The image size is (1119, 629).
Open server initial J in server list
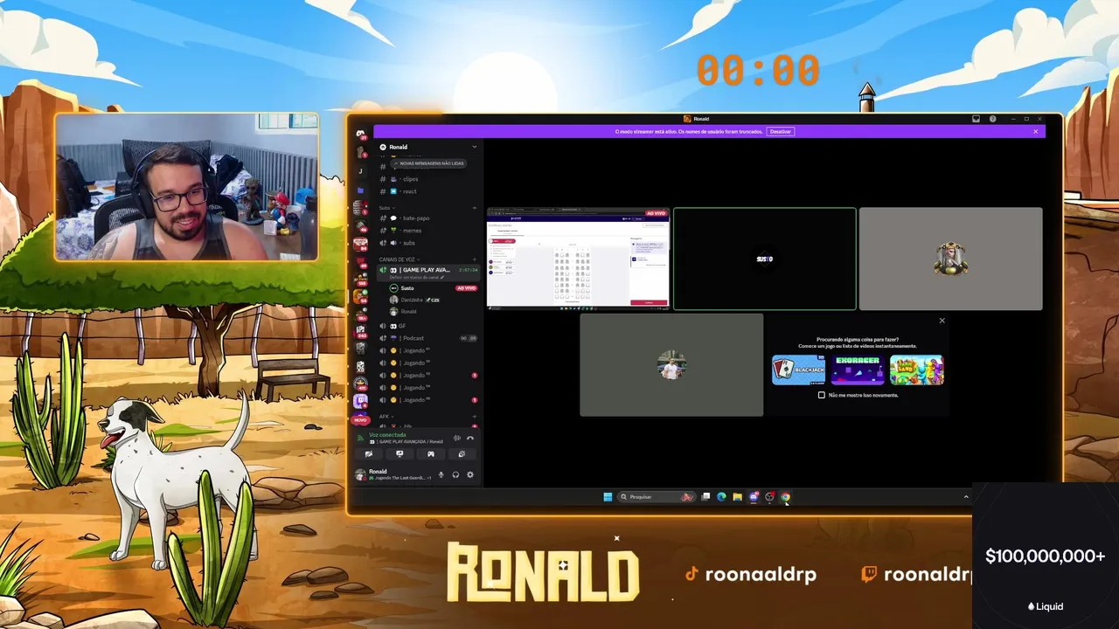[360, 171]
